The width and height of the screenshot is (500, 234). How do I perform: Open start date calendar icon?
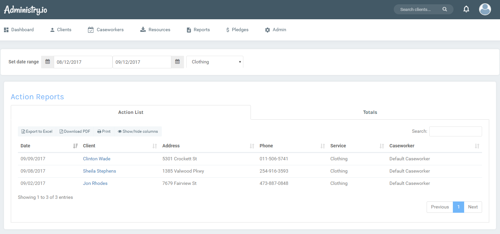click(47, 62)
